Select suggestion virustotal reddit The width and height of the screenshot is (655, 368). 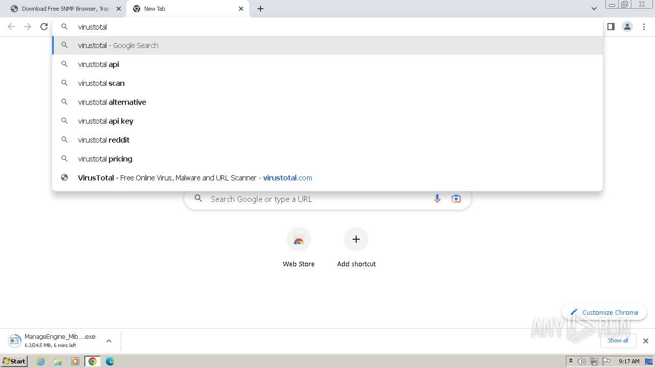[x=327, y=140]
